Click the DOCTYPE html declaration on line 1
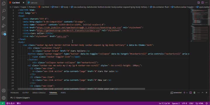 27,10
